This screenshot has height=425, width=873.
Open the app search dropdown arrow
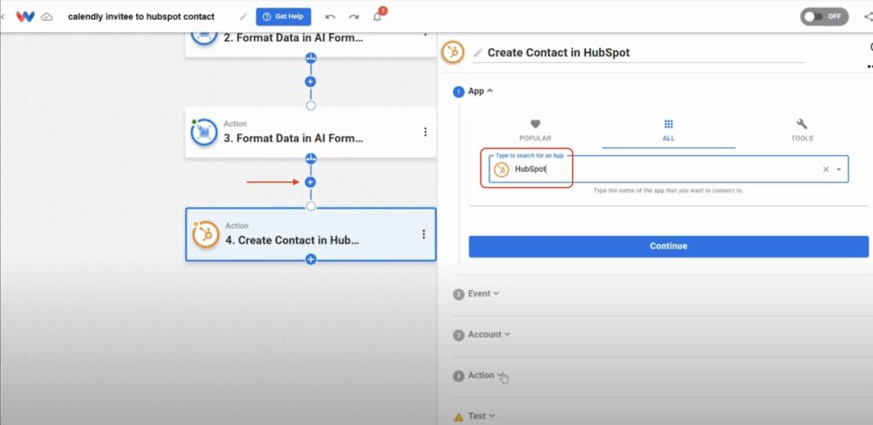839,169
